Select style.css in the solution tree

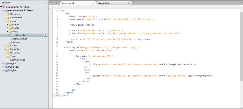coord(16,42)
